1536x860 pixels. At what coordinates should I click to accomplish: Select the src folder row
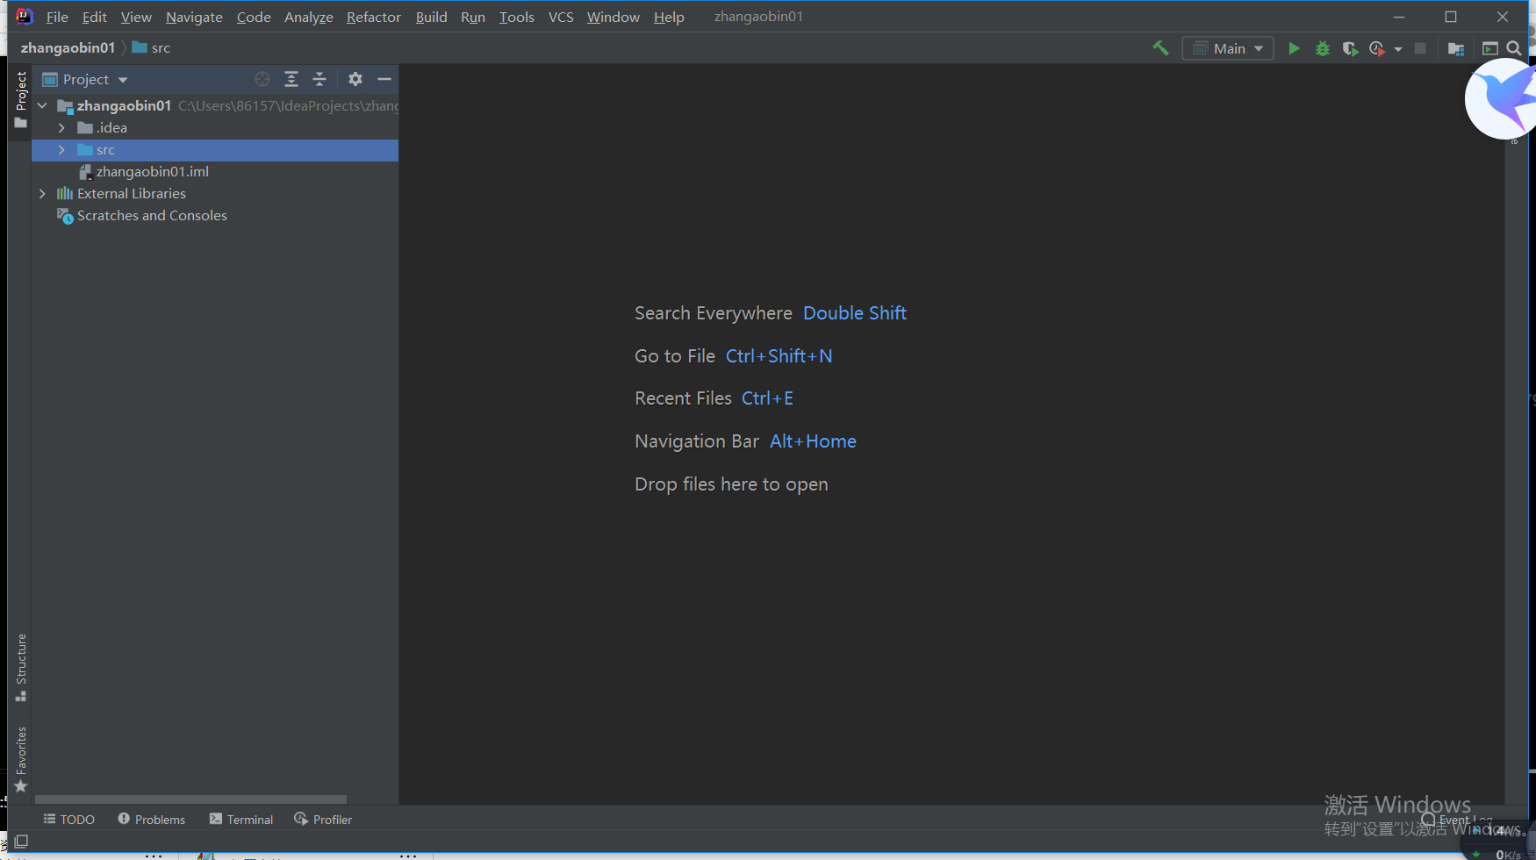point(215,150)
